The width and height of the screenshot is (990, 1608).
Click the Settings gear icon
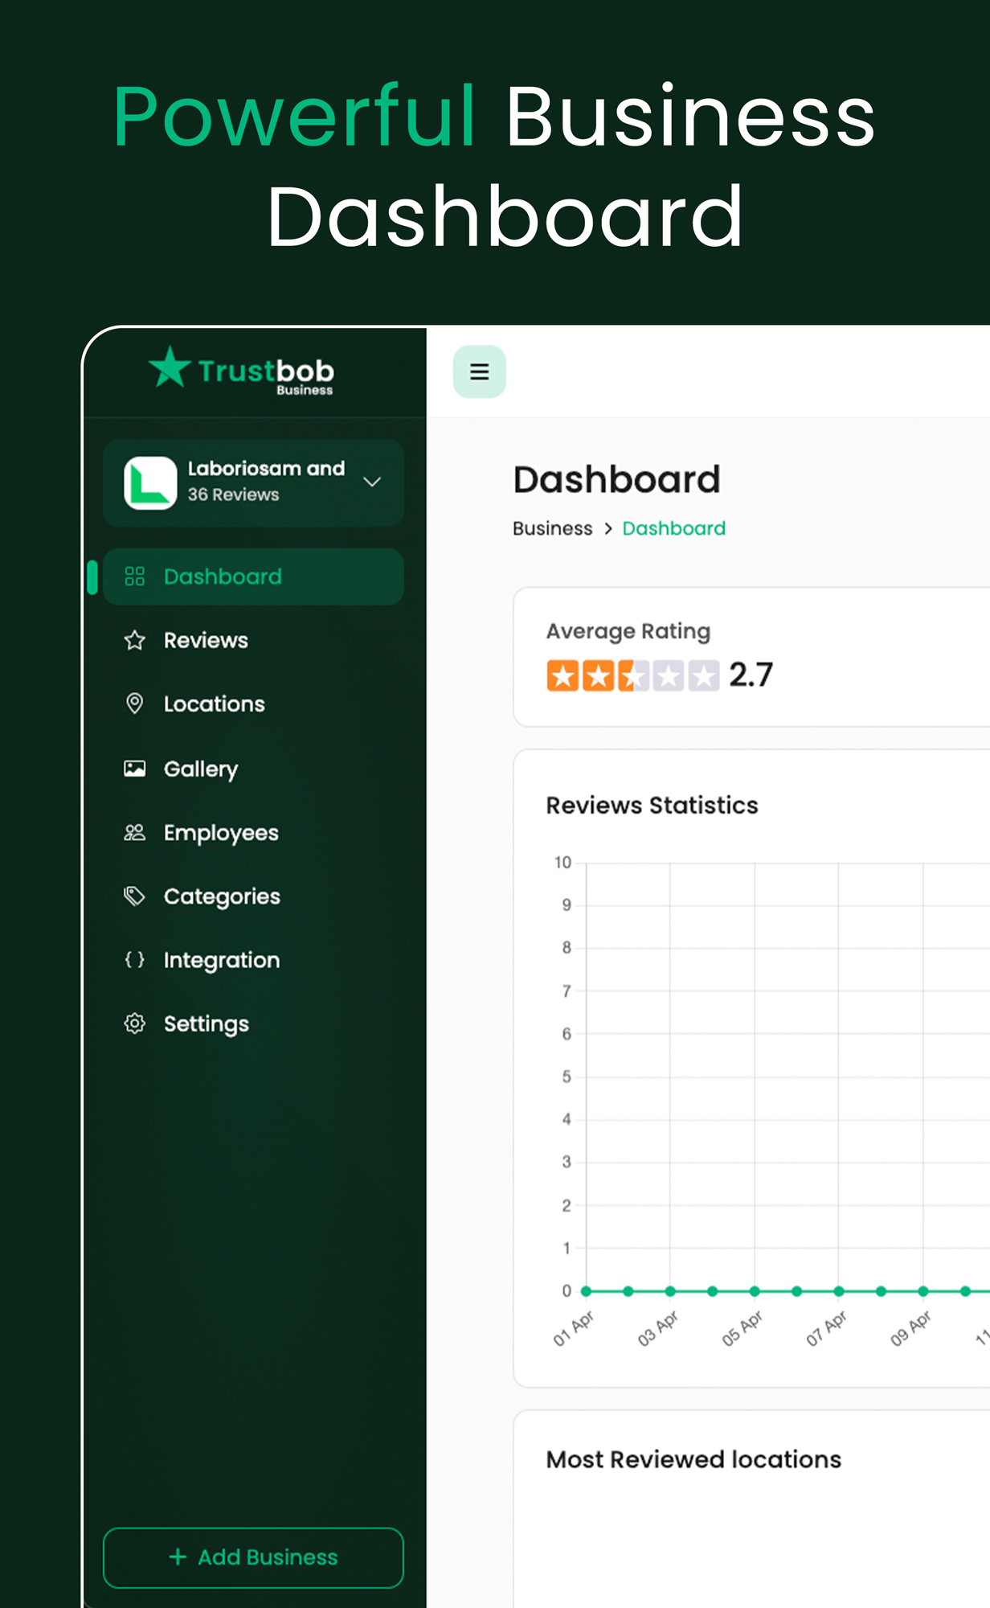click(135, 1023)
